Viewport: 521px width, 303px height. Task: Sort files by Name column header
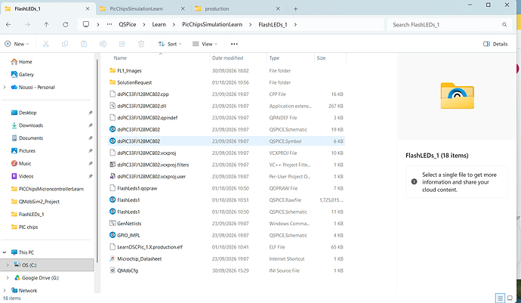[x=120, y=58]
